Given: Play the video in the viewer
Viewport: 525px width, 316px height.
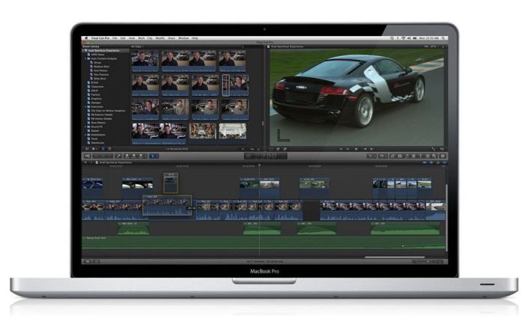Looking at the screenshot, I should [356, 149].
